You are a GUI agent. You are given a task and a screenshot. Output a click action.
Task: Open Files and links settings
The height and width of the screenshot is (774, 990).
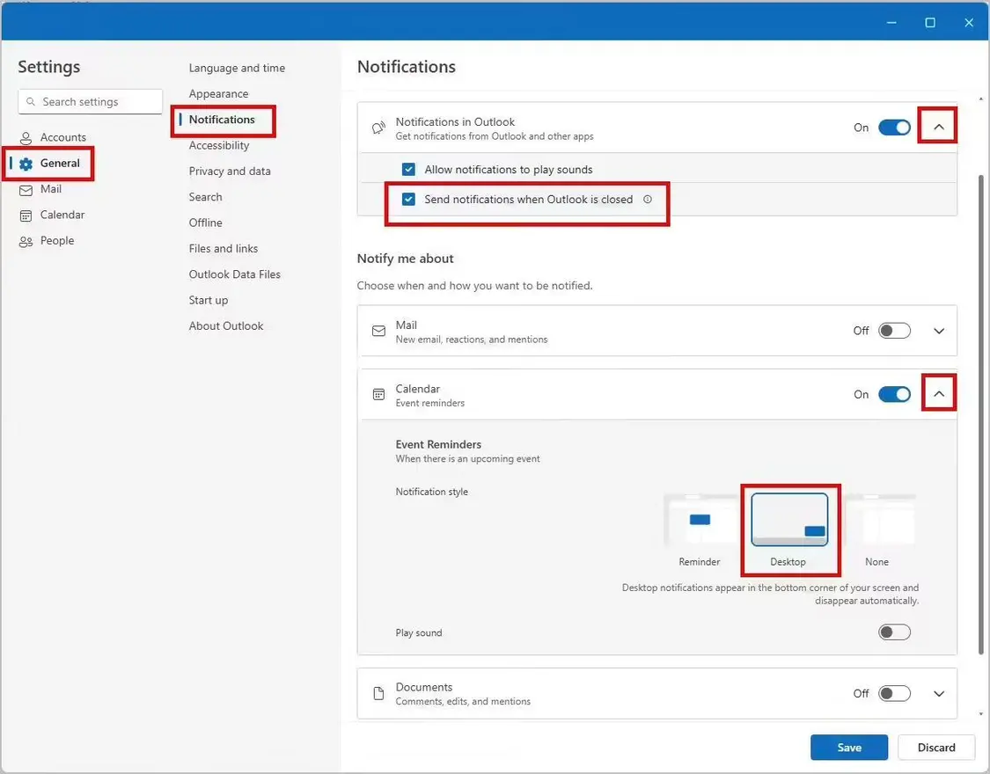224,249
